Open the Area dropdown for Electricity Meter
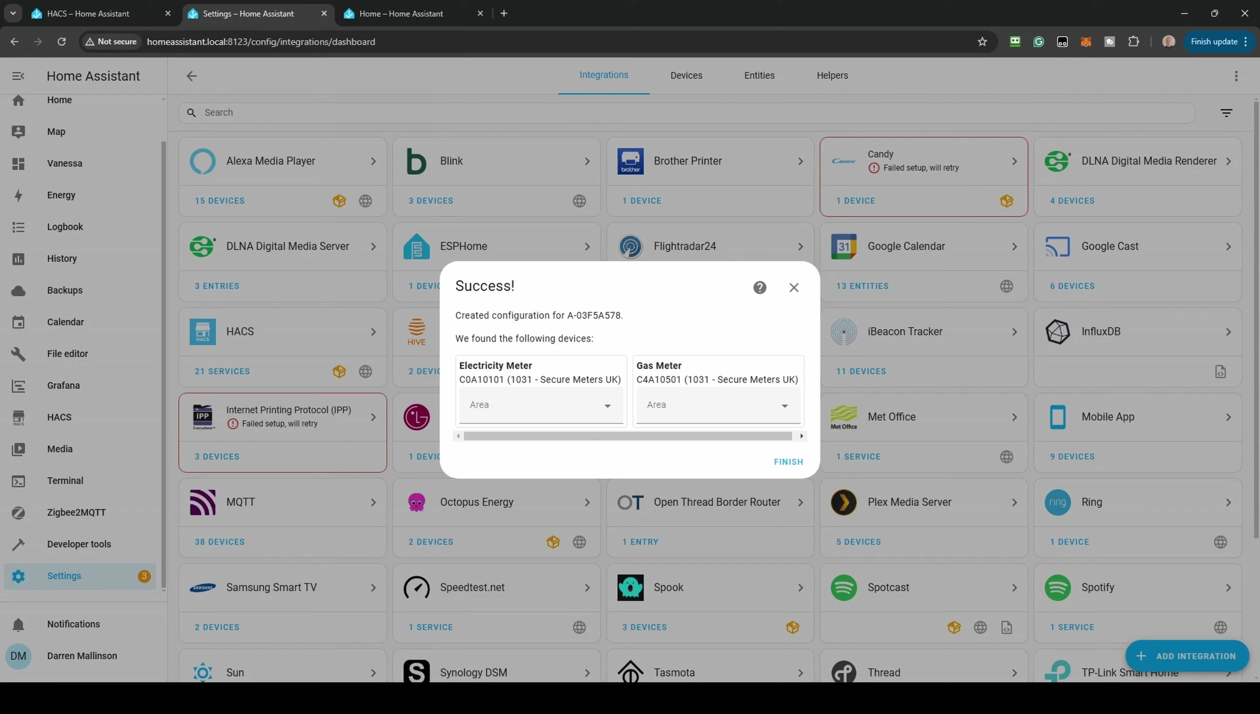The image size is (1260, 714). point(541,405)
